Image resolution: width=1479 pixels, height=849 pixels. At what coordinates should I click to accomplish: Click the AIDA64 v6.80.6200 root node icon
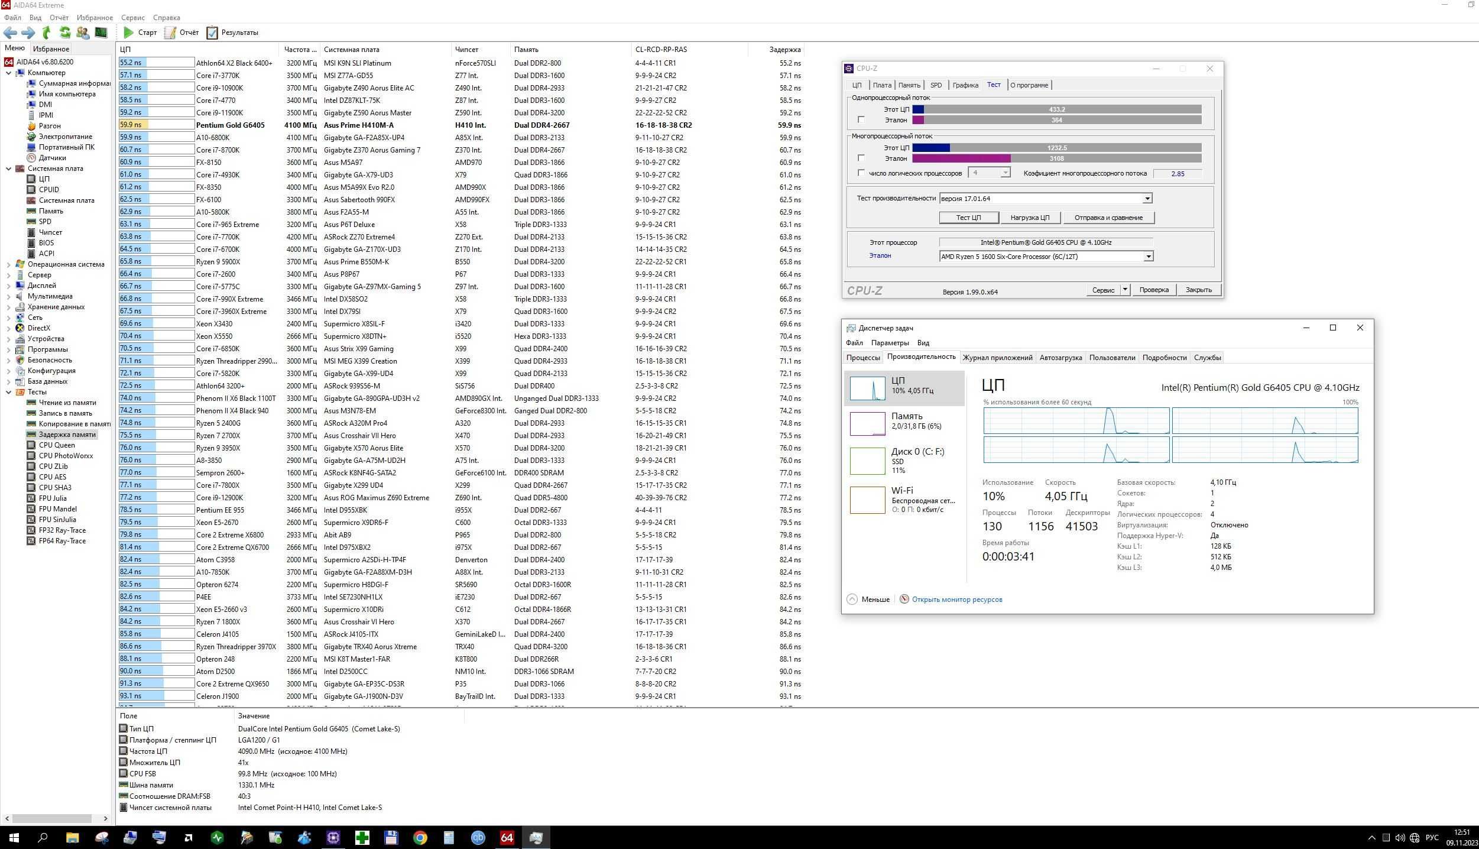tap(9, 62)
